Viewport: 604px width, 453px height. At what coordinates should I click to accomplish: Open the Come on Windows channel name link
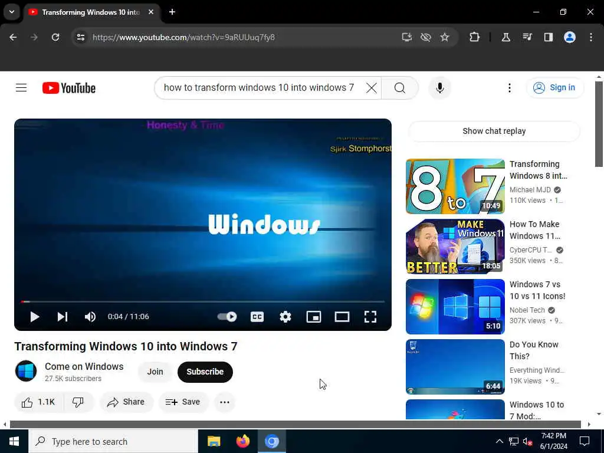[84, 366]
